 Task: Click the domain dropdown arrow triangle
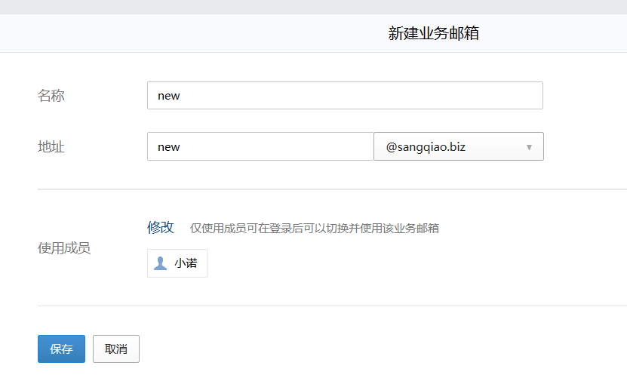click(529, 147)
